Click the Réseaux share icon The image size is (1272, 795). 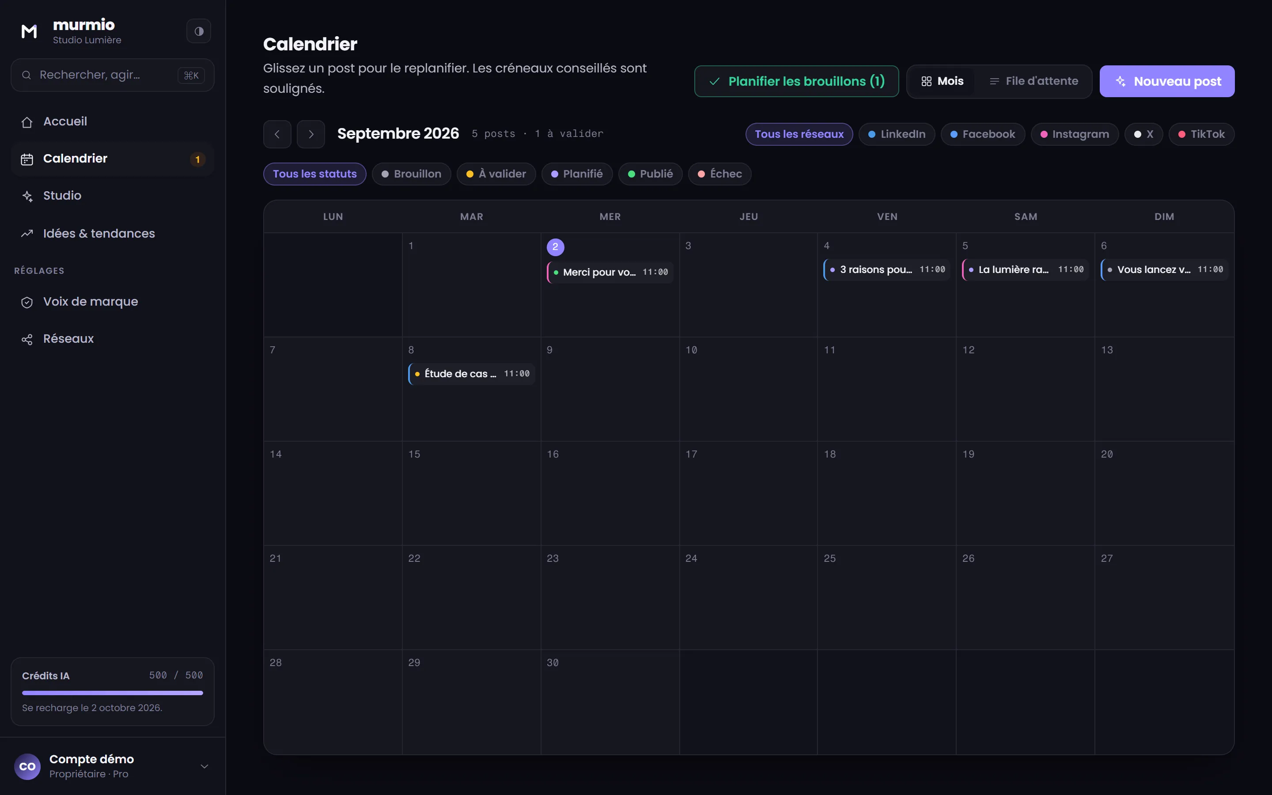click(27, 340)
